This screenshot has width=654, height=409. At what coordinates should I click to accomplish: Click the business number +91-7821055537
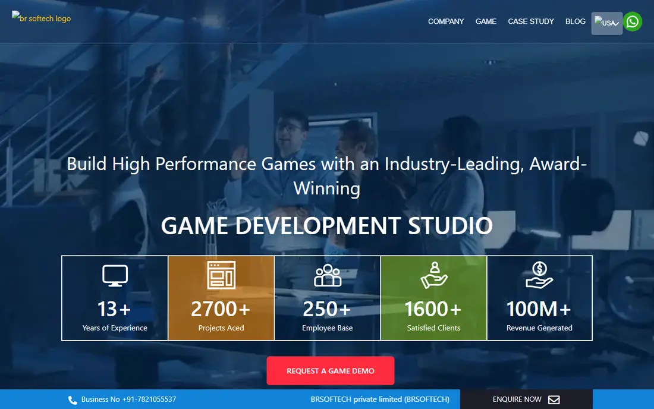tap(149, 399)
